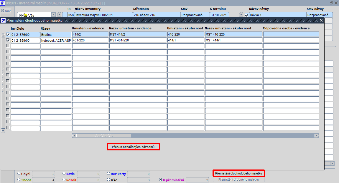Click the cell MST 416-220

click(234, 34)
